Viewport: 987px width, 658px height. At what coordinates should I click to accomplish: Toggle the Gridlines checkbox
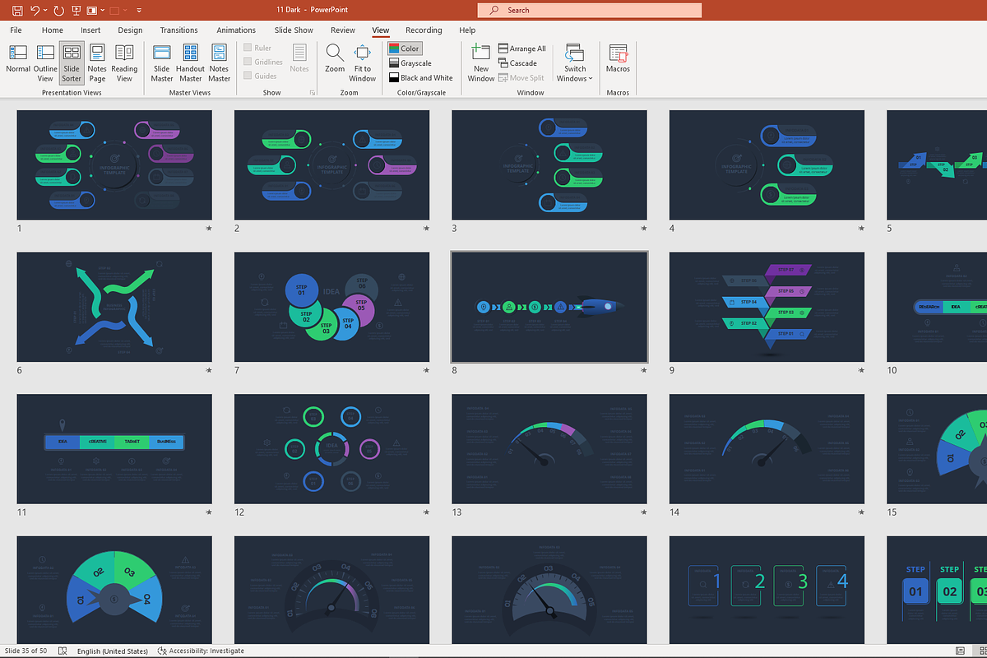(263, 62)
